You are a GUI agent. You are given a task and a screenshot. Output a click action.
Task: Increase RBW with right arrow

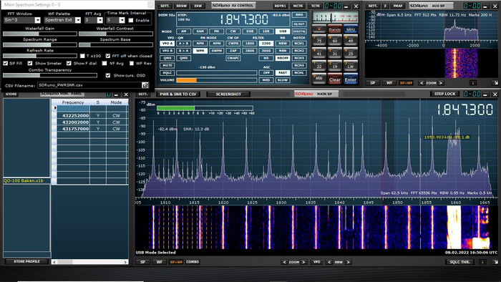pyautogui.click(x=348, y=262)
